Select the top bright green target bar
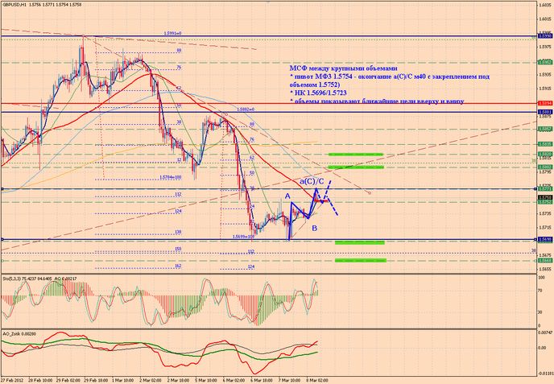Screen dimensions: 554x384 [x=356, y=155]
